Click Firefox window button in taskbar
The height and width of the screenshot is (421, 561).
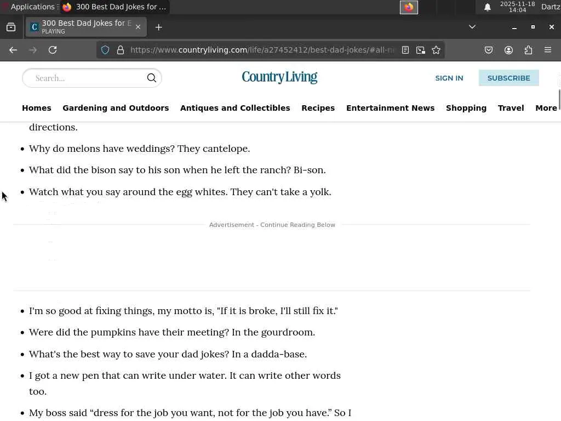[115, 7]
